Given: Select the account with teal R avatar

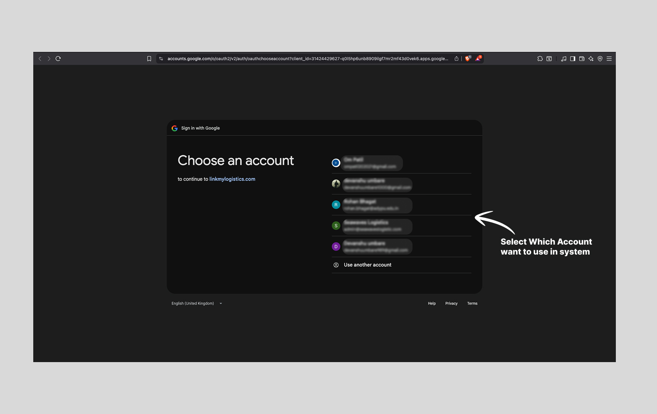Looking at the screenshot, I should (x=374, y=205).
